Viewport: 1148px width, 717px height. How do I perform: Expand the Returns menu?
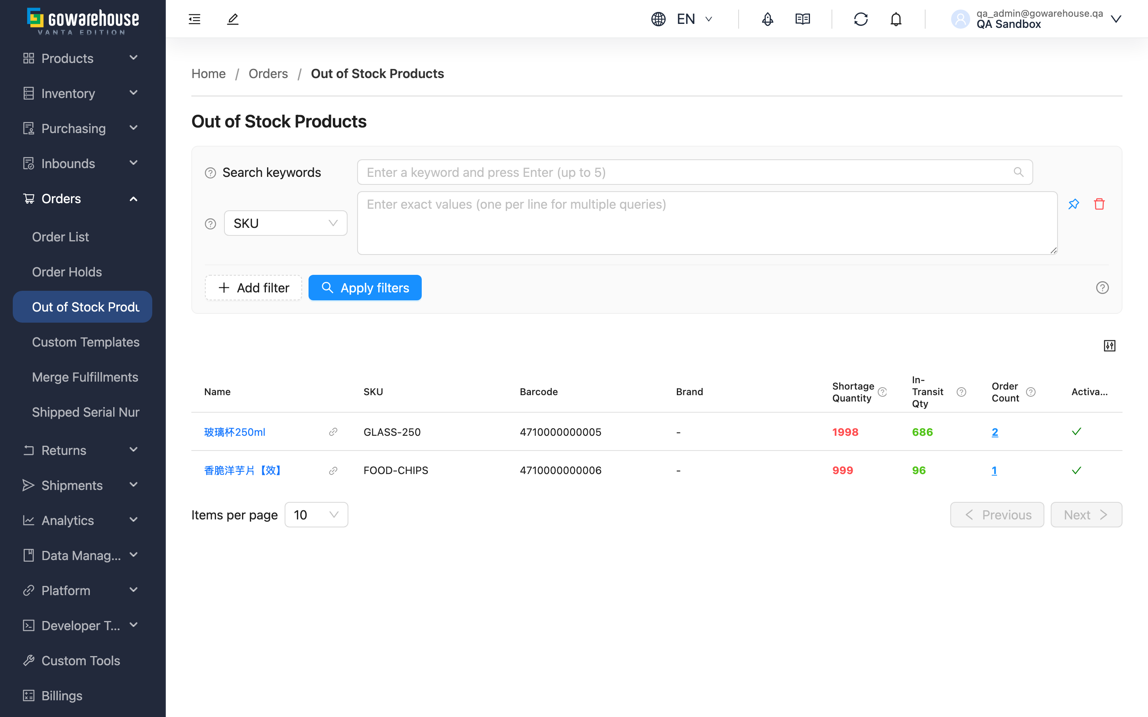point(83,450)
